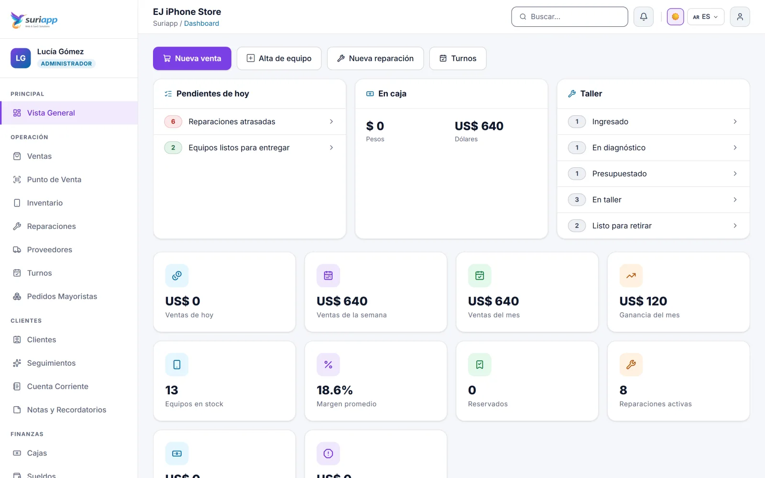This screenshot has width=765, height=478.
Task: Click Ventas del mes calendar-check icon
Action: (480, 276)
